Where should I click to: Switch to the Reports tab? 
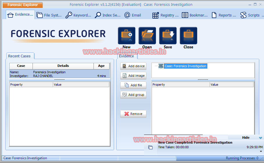coord(224,15)
